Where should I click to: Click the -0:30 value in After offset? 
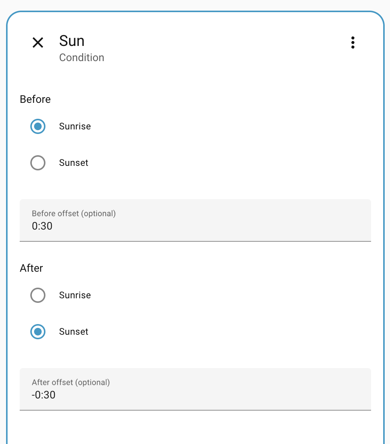pos(44,395)
